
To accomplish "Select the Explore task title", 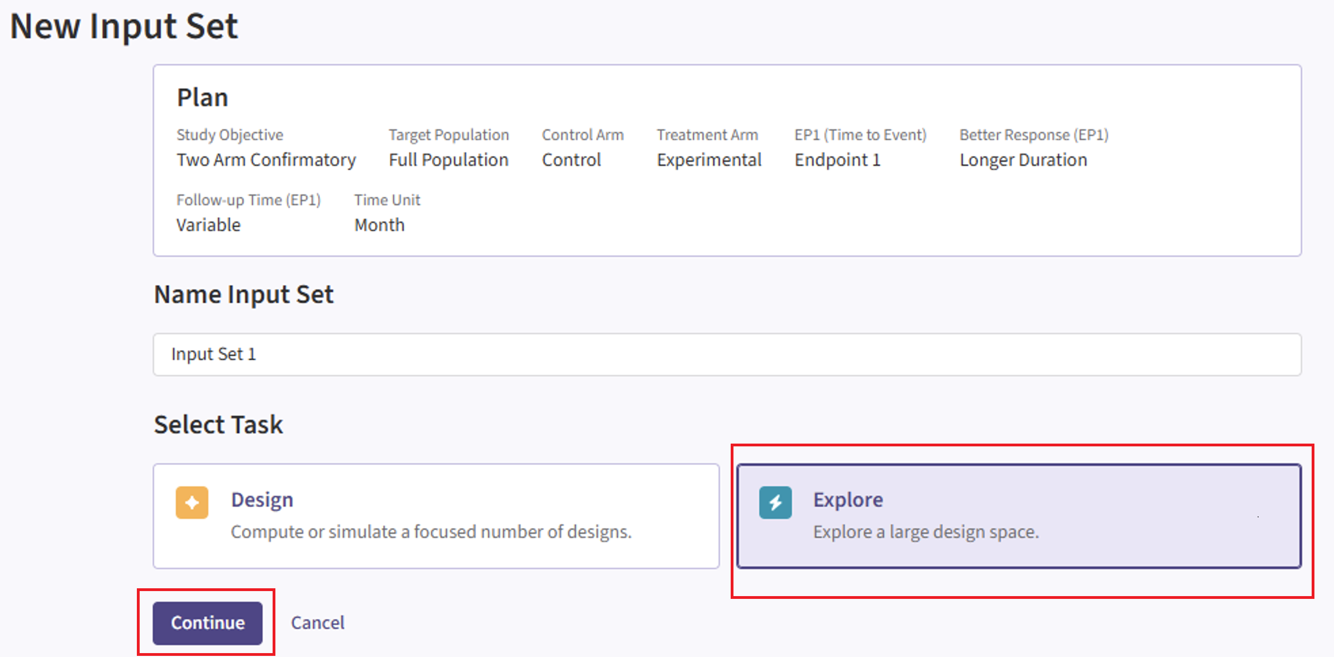I will (x=848, y=499).
